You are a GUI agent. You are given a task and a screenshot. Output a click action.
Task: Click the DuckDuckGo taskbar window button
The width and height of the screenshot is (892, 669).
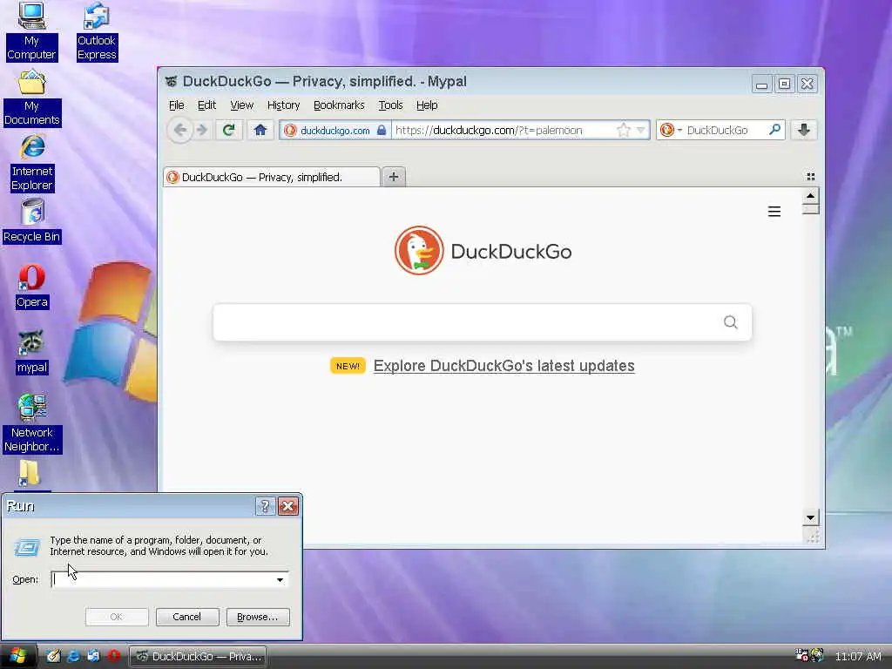198,657
